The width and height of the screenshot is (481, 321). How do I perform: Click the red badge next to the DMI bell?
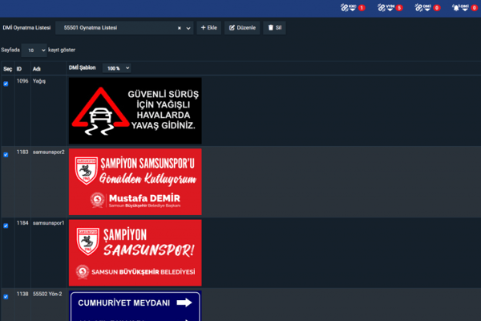click(475, 8)
